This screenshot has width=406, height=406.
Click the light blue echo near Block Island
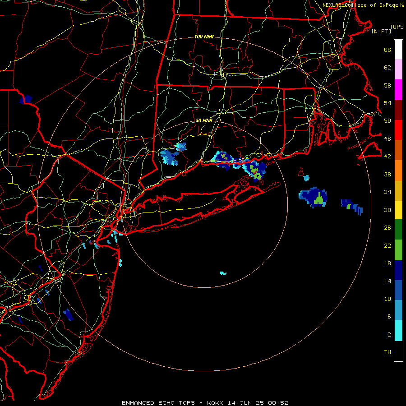click(306, 178)
